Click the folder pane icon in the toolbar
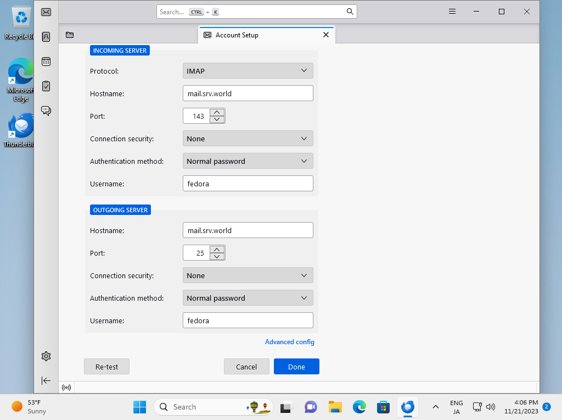The width and height of the screenshot is (562, 420). [x=69, y=35]
